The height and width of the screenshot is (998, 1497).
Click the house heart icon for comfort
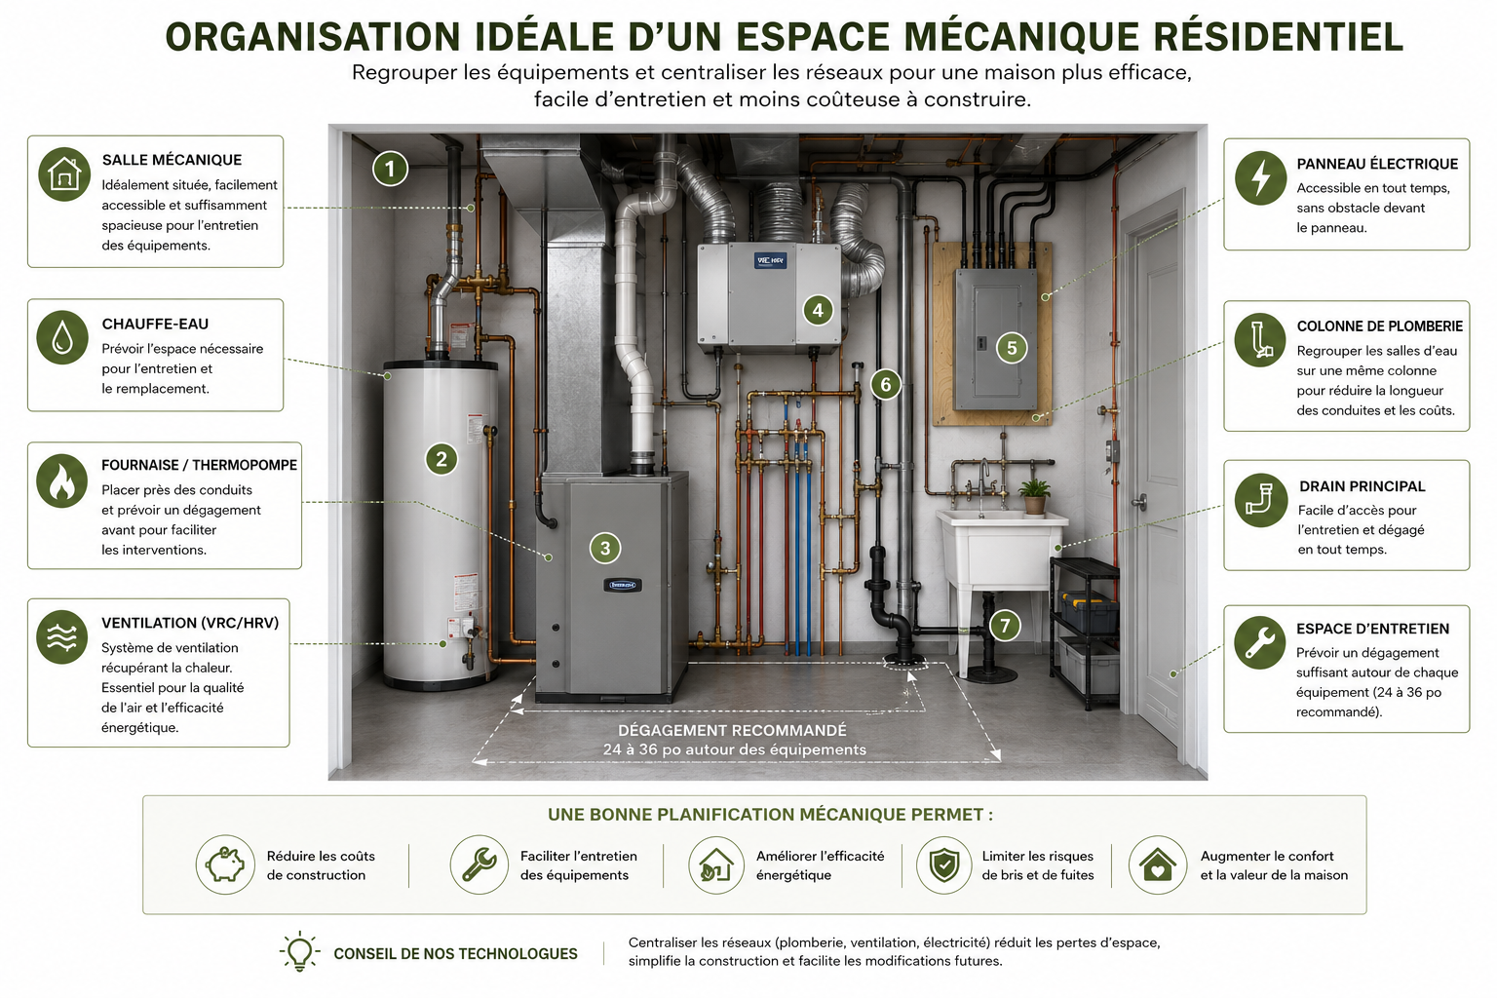pyautogui.click(x=1158, y=864)
